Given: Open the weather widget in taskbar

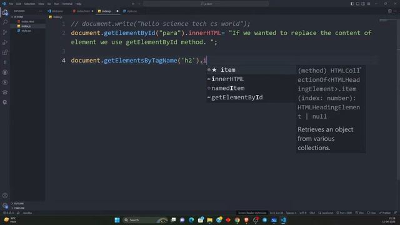Looking at the screenshot, I should tap(10, 220).
